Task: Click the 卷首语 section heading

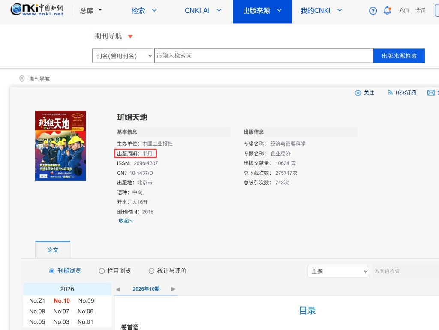Action: 130,327
